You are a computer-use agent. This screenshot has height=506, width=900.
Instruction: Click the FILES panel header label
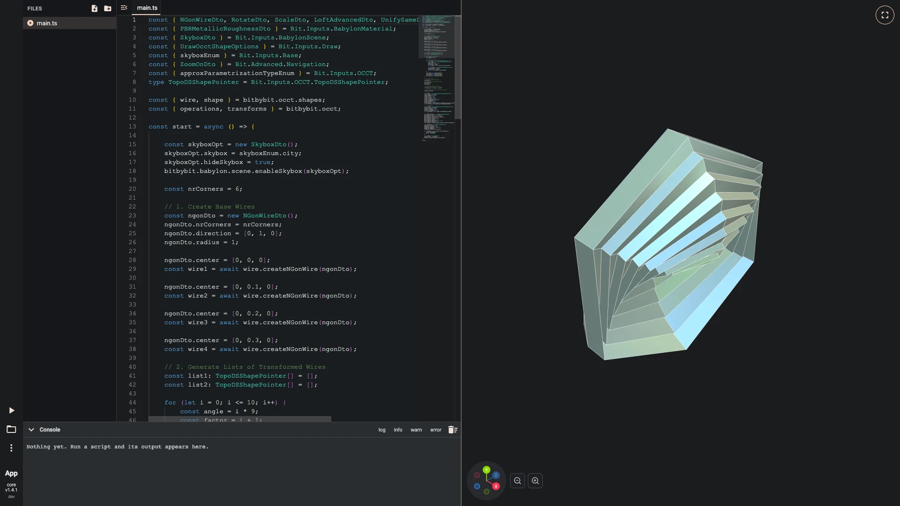[35, 8]
